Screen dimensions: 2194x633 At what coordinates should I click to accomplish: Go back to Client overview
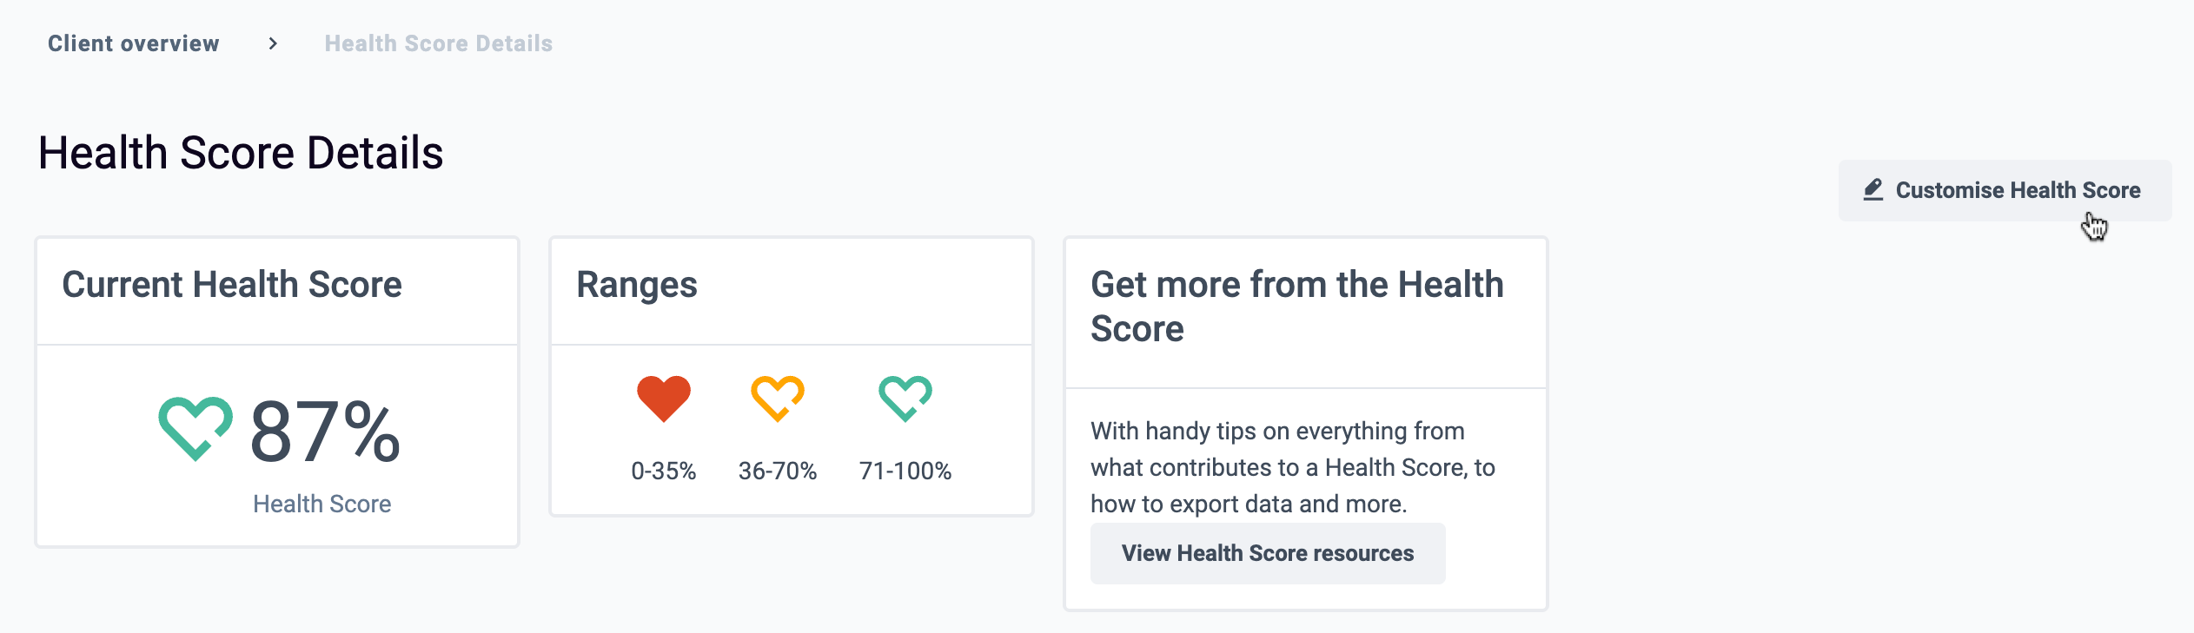134,43
